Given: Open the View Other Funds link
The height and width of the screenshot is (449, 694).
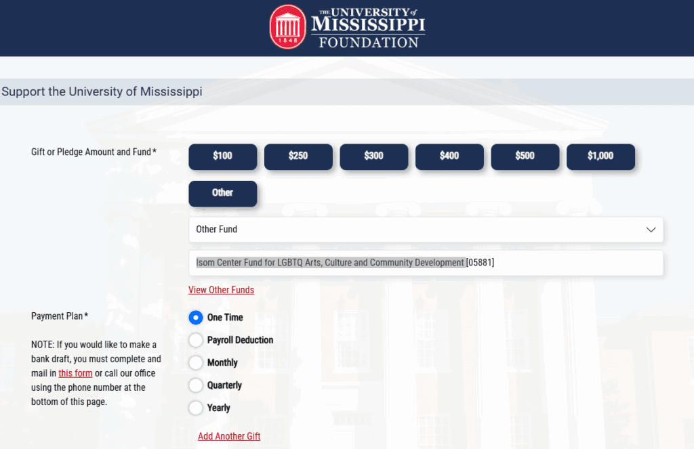Looking at the screenshot, I should pyautogui.click(x=222, y=290).
